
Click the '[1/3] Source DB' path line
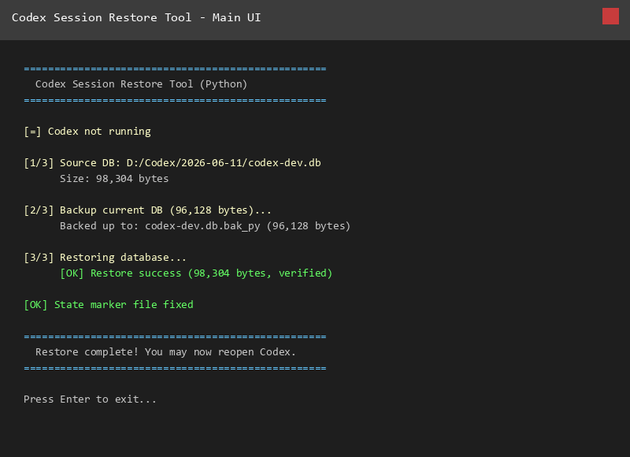(x=172, y=163)
